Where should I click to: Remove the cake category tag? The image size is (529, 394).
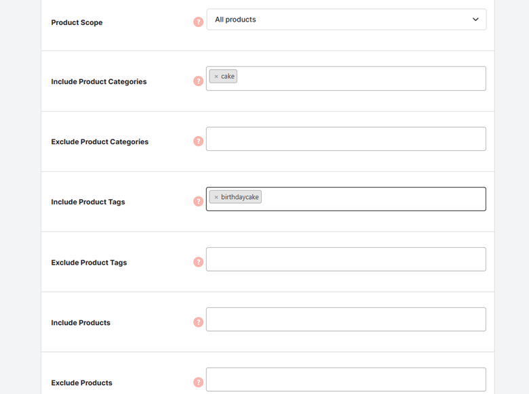click(x=216, y=76)
